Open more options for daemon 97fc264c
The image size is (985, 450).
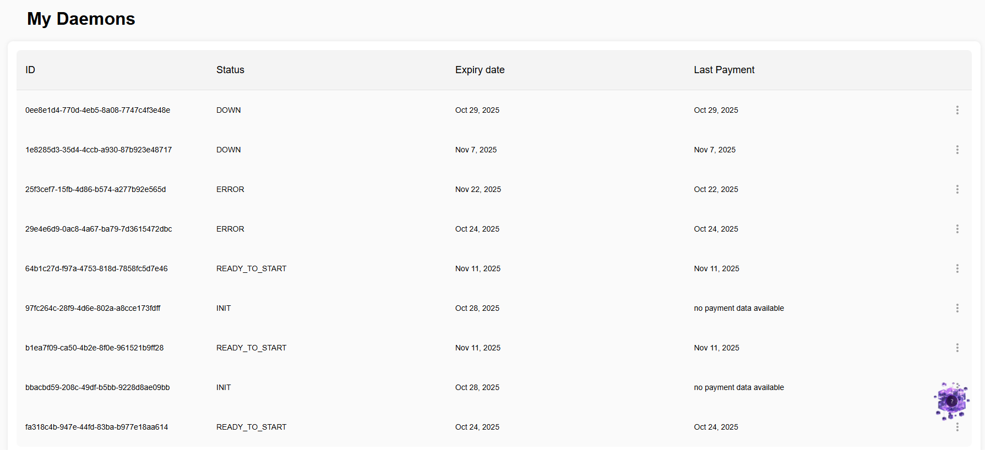pyautogui.click(x=957, y=308)
